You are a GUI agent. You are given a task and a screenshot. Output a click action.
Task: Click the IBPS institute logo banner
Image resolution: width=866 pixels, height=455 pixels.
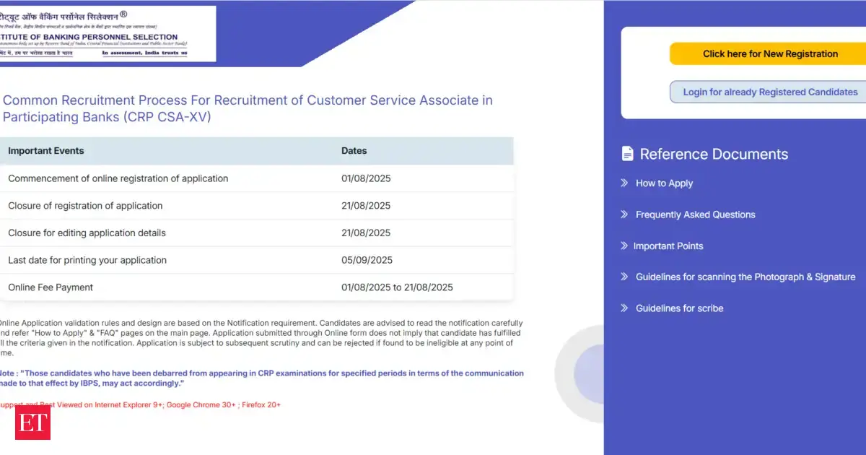pyautogui.click(x=108, y=34)
